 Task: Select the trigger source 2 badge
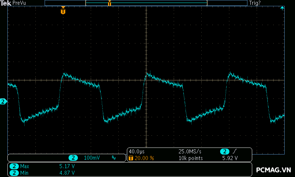(224, 152)
